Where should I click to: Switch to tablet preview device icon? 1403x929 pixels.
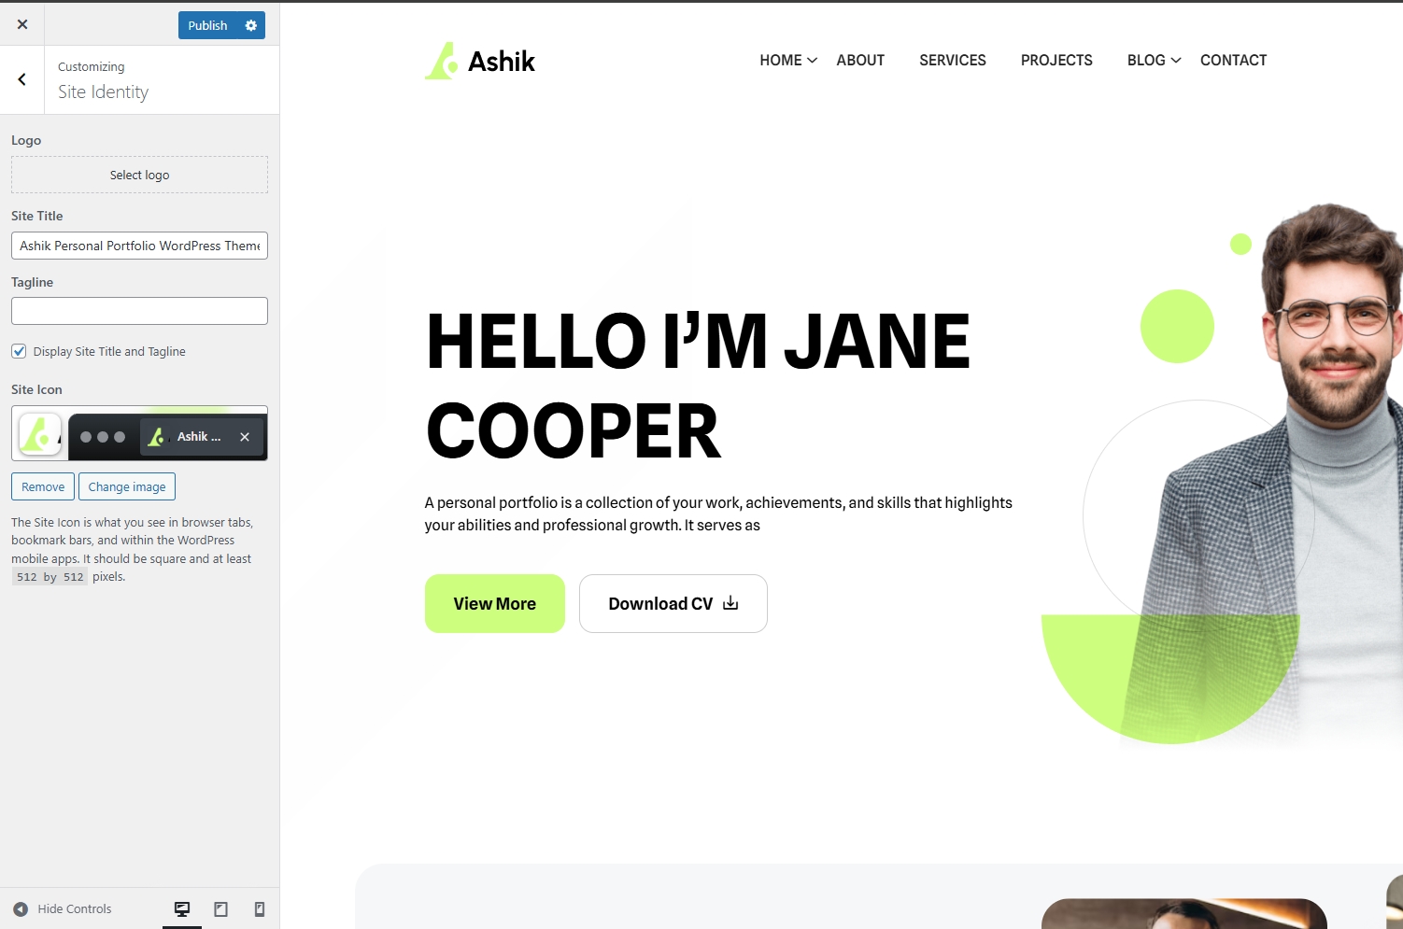[221, 909]
